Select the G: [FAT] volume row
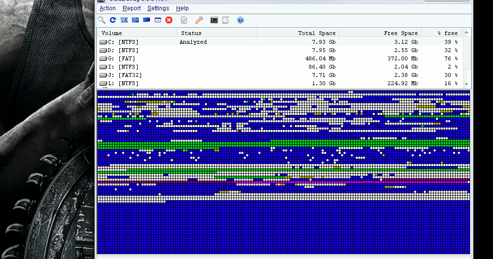Image resolution: width=493 pixels, height=259 pixels. pyautogui.click(x=280, y=58)
